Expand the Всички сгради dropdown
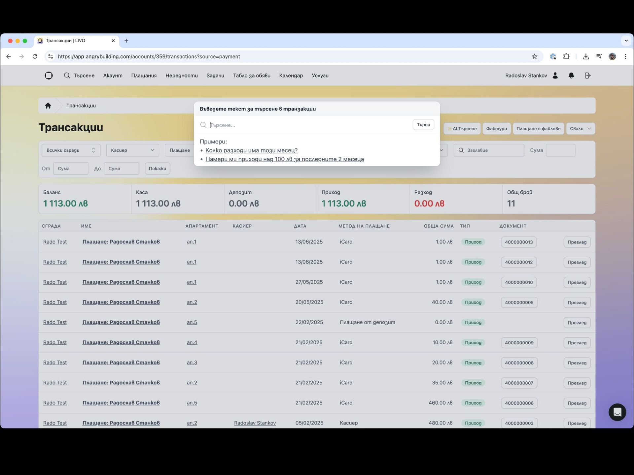 click(71, 150)
